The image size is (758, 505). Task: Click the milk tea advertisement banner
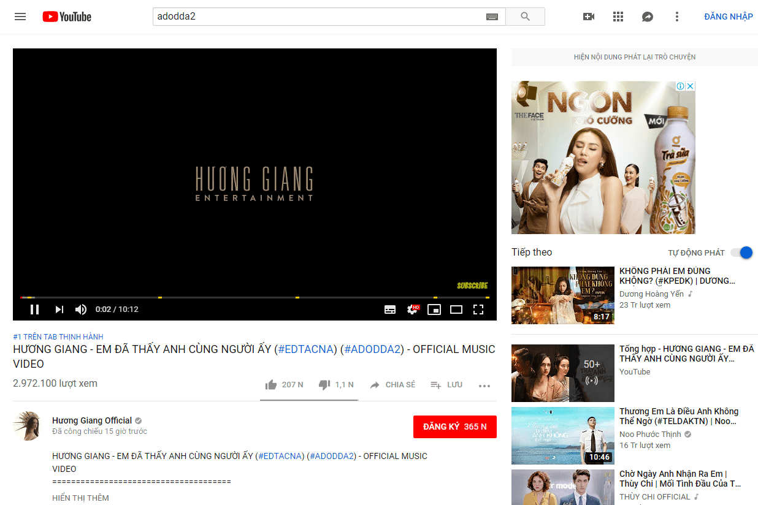(x=603, y=158)
